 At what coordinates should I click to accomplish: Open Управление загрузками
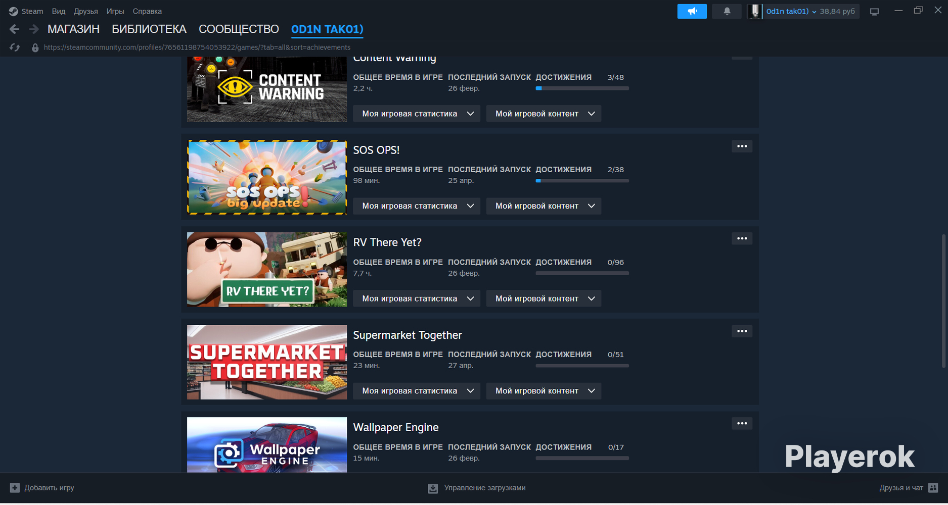tap(477, 488)
